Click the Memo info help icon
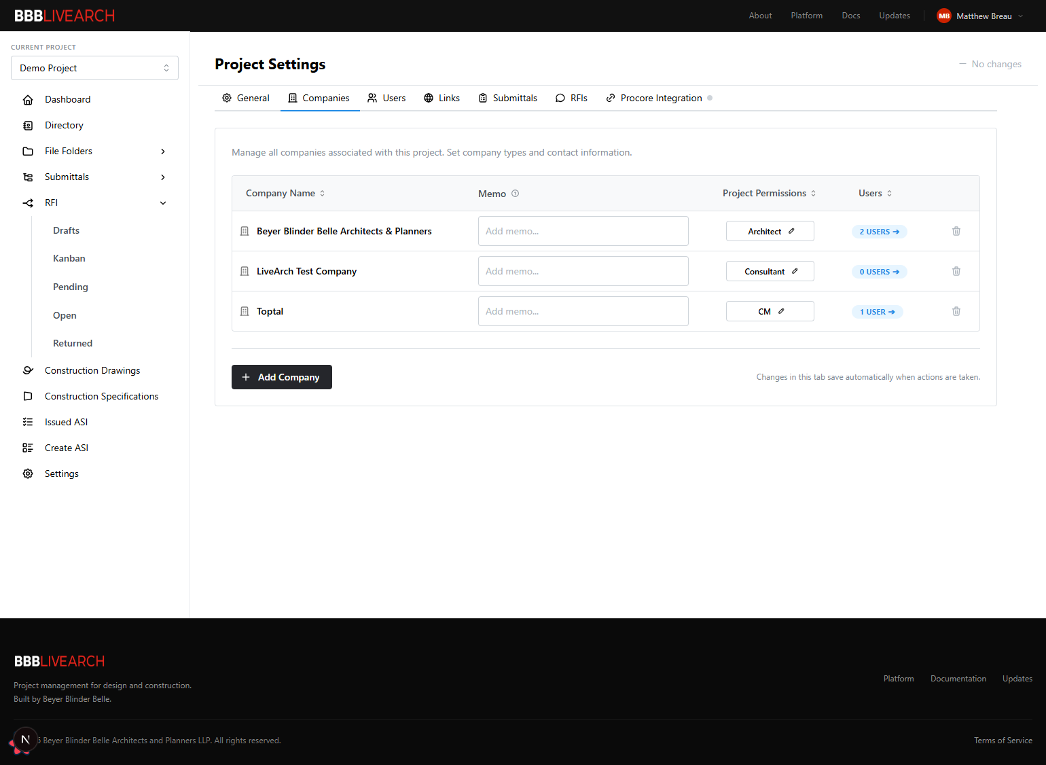Viewport: 1046px width, 765px height. click(x=516, y=194)
